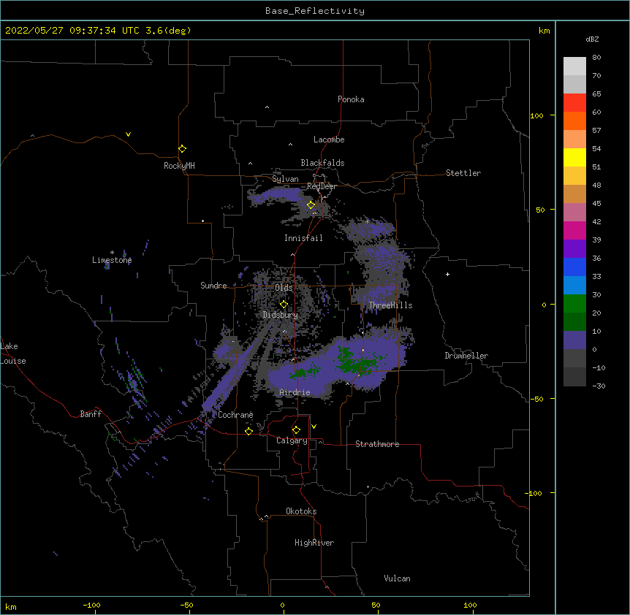Click the HighRiver label
Screen dimensions: 630x615
pos(314,543)
